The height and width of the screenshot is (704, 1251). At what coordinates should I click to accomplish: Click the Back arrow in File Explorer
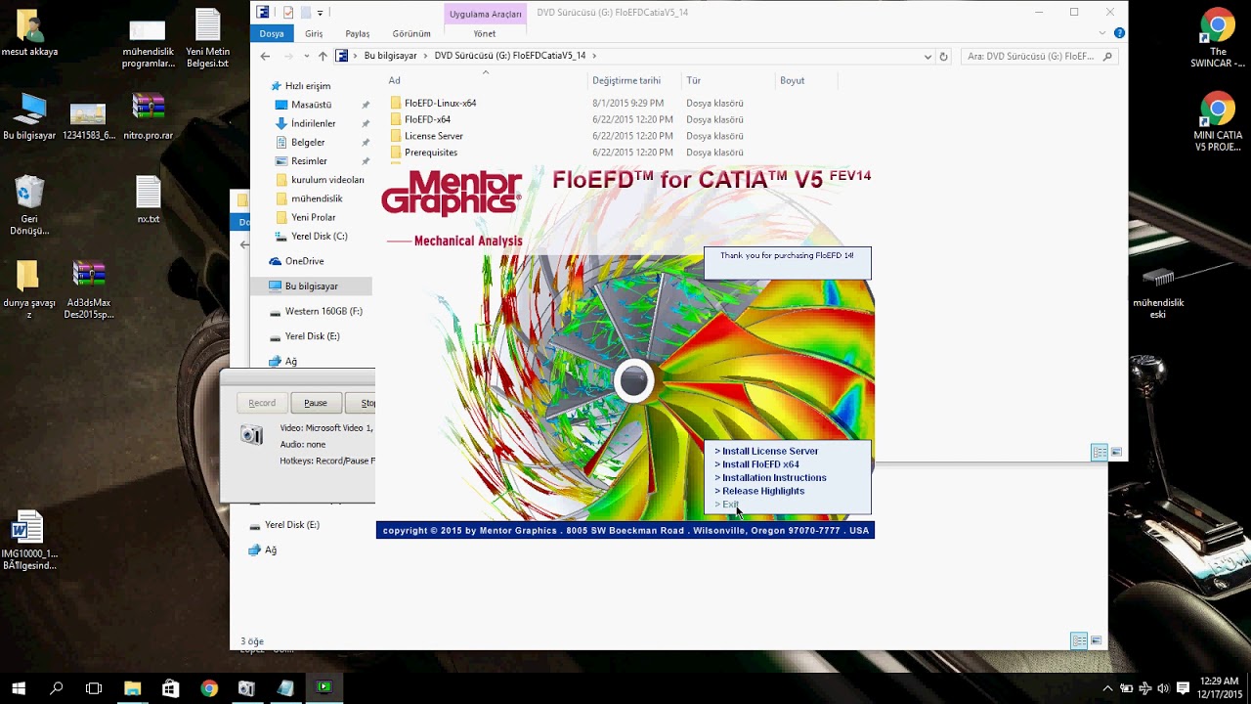point(265,56)
